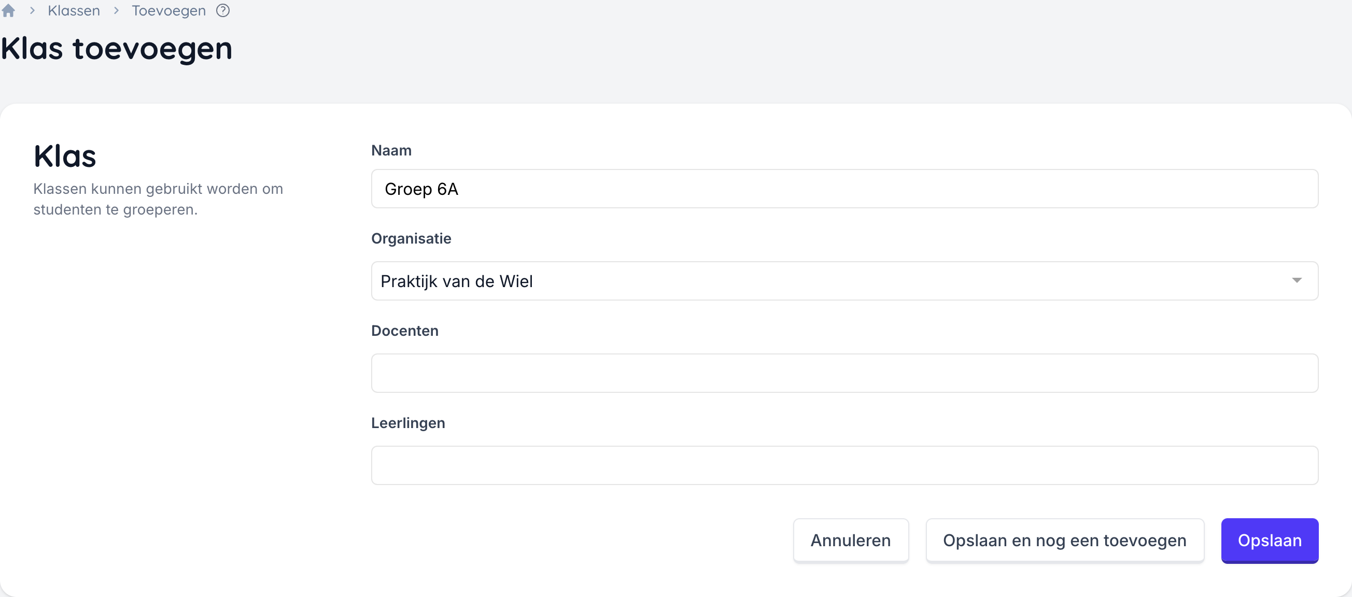Choose Opslaan en nog een toevoegen
This screenshot has height=597, width=1352.
click(x=1065, y=540)
